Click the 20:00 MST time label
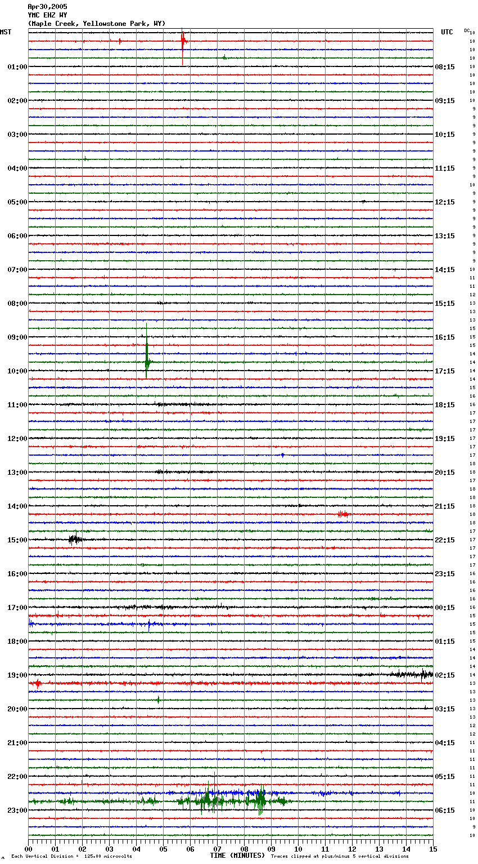The height and width of the screenshot is (864, 478). pos(17,709)
